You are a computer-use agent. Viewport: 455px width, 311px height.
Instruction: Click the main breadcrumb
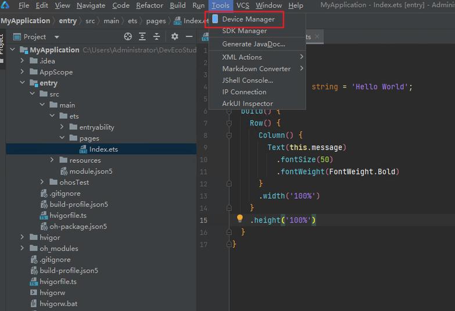pyautogui.click(x=112, y=21)
